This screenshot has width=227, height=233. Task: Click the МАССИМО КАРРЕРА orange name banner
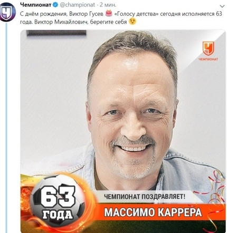tap(153, 212)
